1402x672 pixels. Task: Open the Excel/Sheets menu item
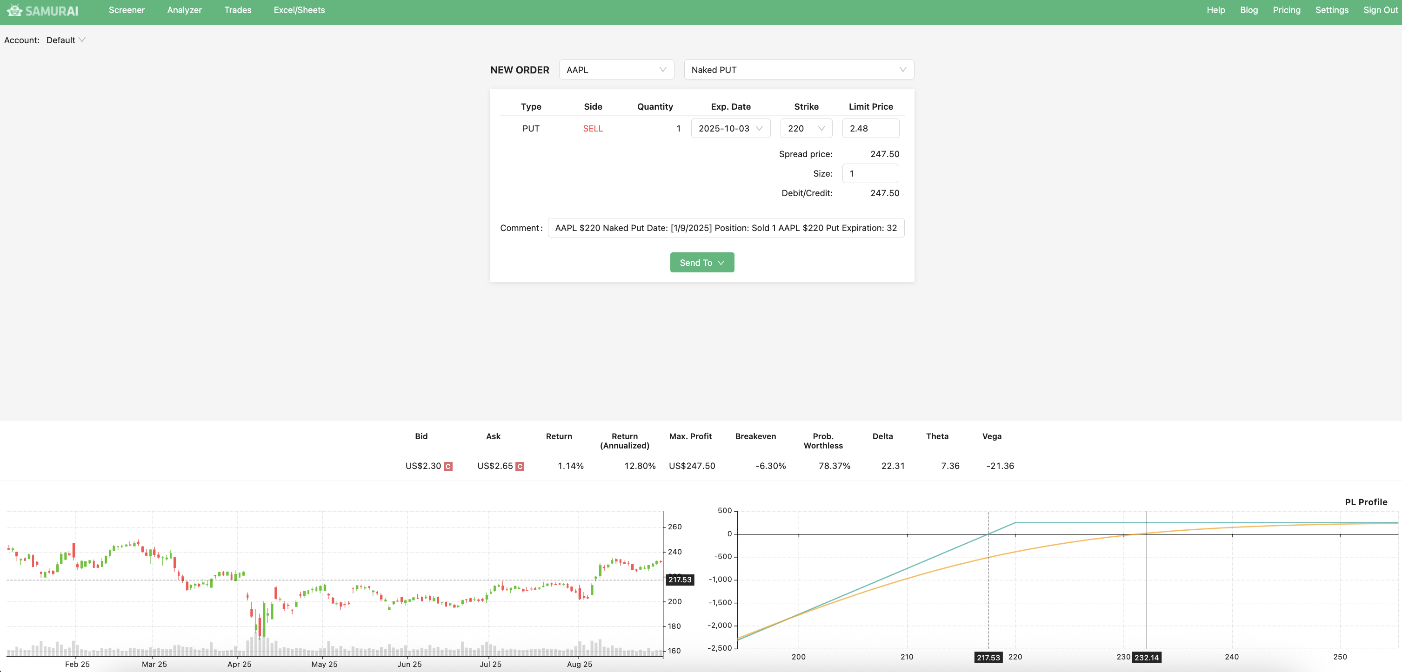[x=299, y=10]
